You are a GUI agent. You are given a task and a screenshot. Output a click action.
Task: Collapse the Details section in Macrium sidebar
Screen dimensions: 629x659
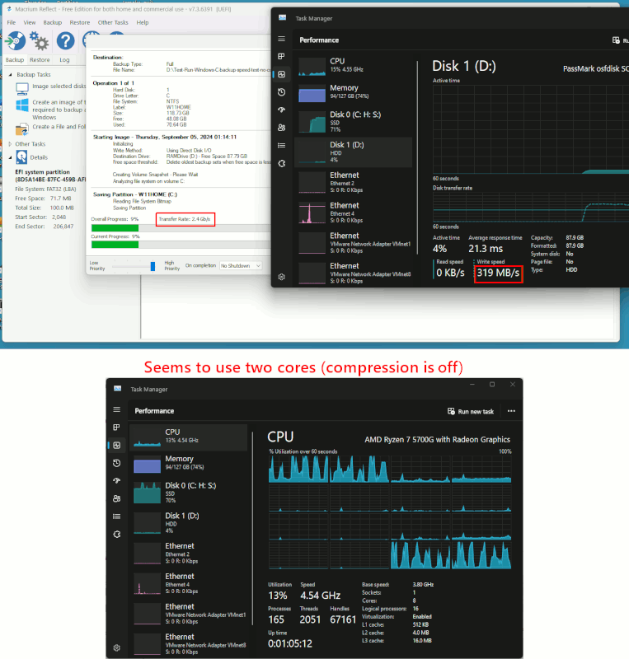pos(11,157)
